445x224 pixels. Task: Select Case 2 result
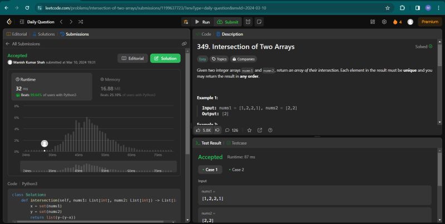click(236, 170)
